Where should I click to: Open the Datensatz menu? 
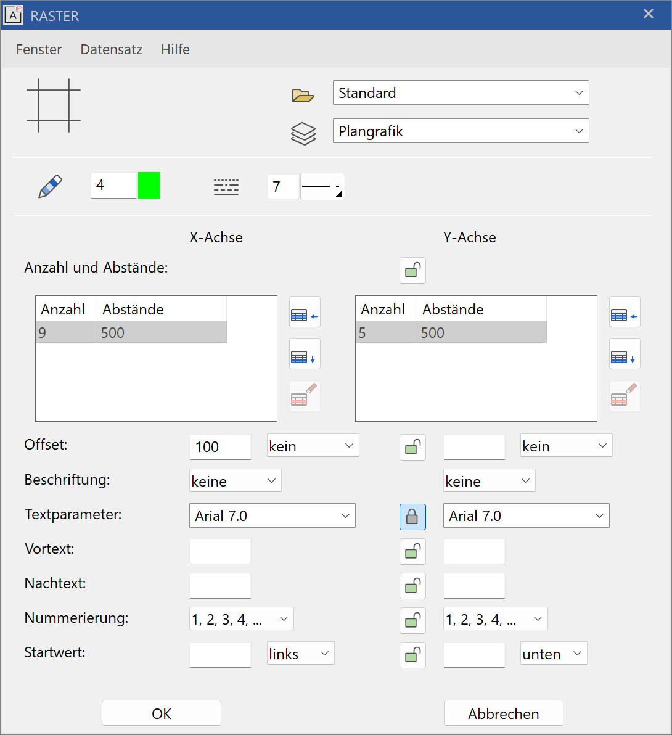click(112, 49)
